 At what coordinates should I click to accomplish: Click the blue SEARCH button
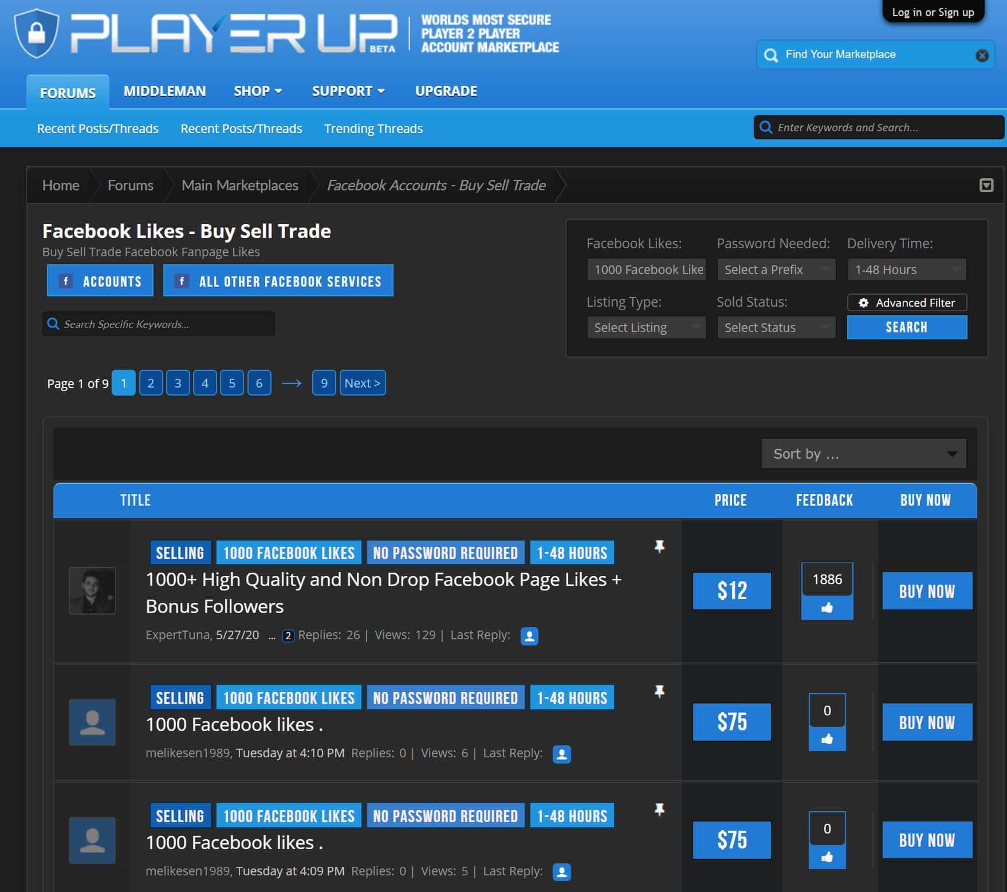(x=907, y=327)
